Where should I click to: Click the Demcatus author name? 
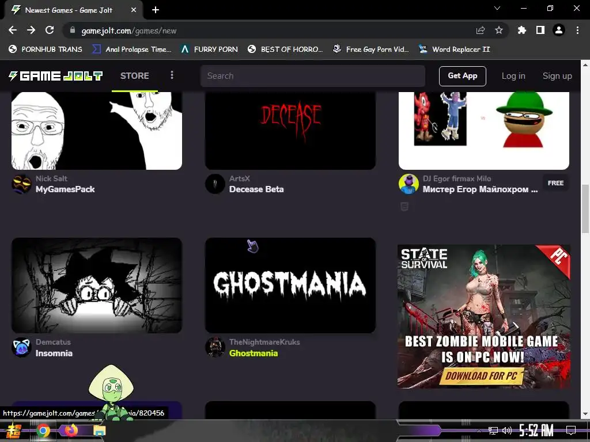coord(53,342)
